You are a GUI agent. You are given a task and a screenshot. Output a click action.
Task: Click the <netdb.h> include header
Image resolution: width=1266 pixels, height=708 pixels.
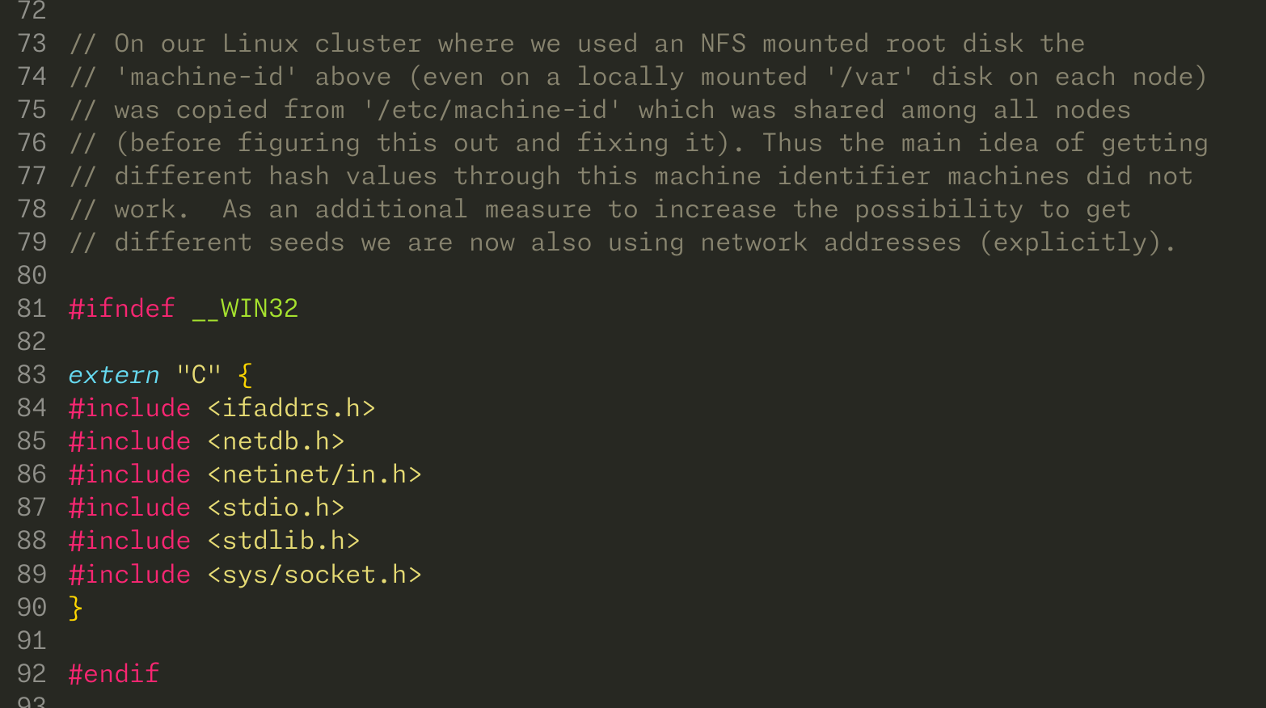coord(276,441)
